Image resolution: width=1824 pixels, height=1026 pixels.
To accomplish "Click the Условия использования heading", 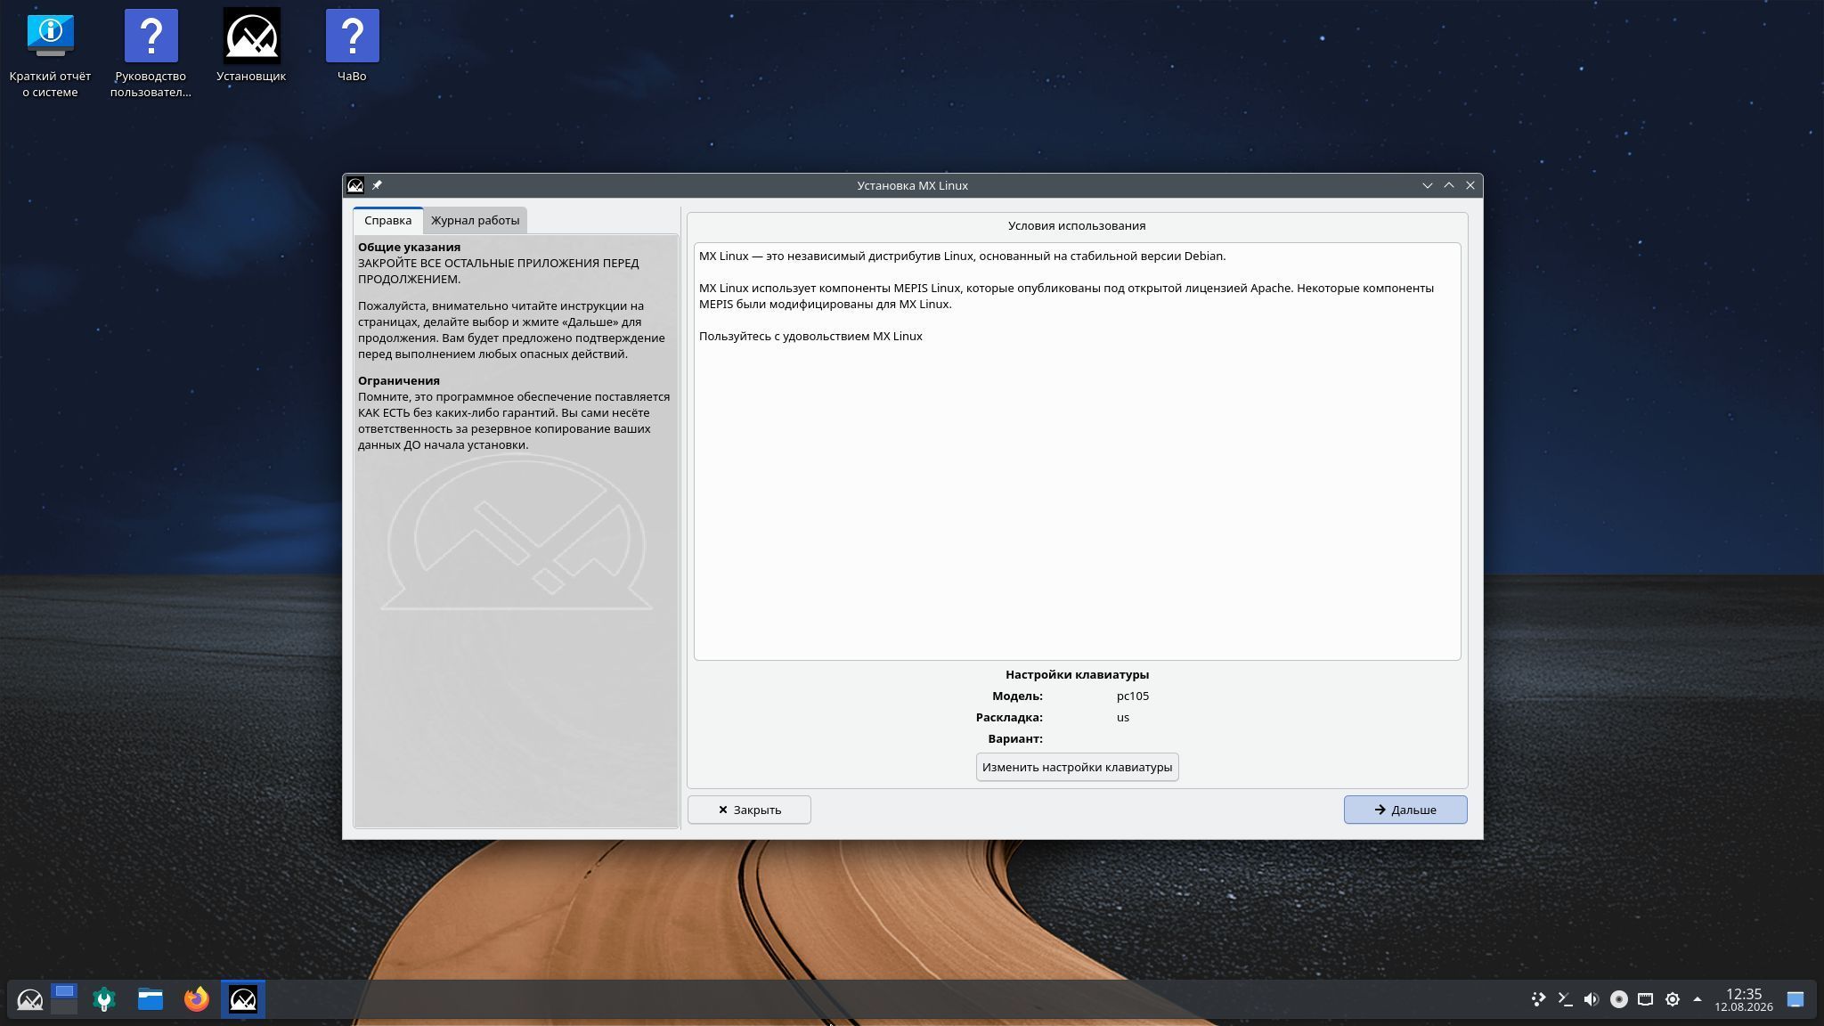I will (1077, 225).
